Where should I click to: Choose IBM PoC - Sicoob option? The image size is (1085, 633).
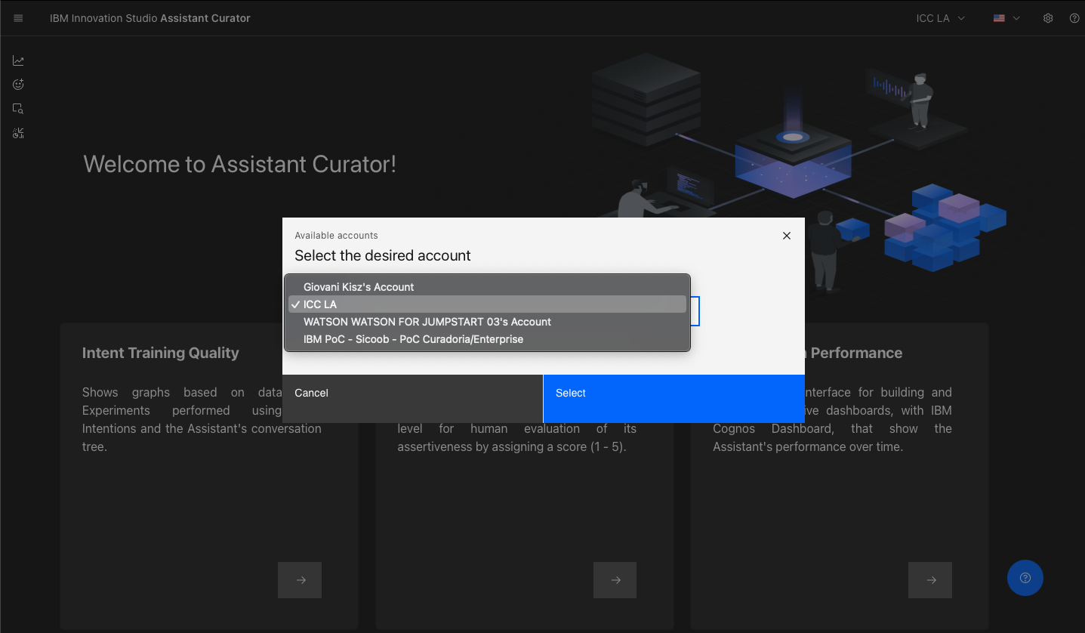(x=413, y=339)
